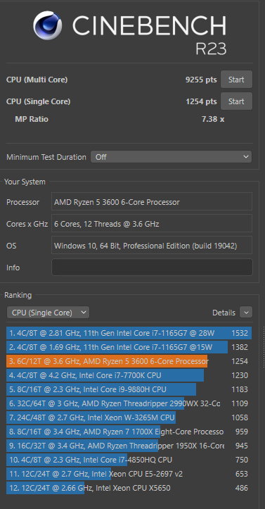Select the Core i7-7700K ranking entry
The height and width of the screenshot is (509, 265).
coord(129,375)
